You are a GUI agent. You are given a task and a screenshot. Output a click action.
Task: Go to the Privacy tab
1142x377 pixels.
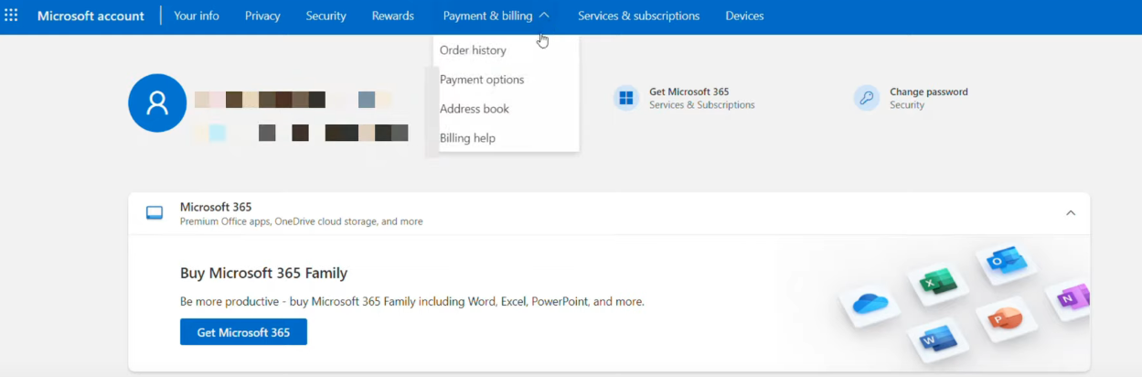click(x=262, y=16)
